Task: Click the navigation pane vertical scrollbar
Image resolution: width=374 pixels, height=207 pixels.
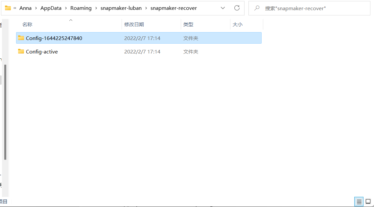Action: (x=5, y=112)
